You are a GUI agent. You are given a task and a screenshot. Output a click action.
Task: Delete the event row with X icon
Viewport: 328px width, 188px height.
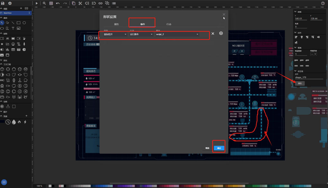tap(213, 33)
